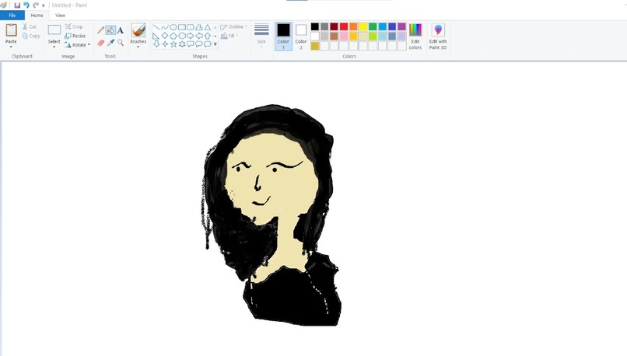Screen dimensions: 627x356
Task: Choose the Rectangle shape
Action: 182,27
